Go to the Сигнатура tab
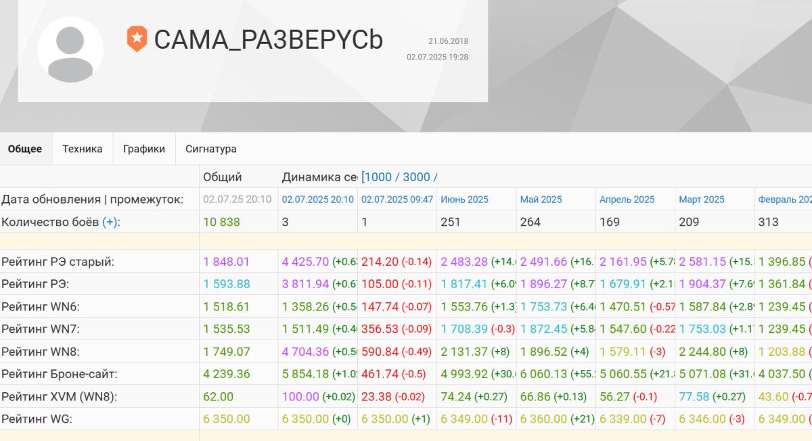Screen dimensions: 812x441 click(x=211, y=149)
